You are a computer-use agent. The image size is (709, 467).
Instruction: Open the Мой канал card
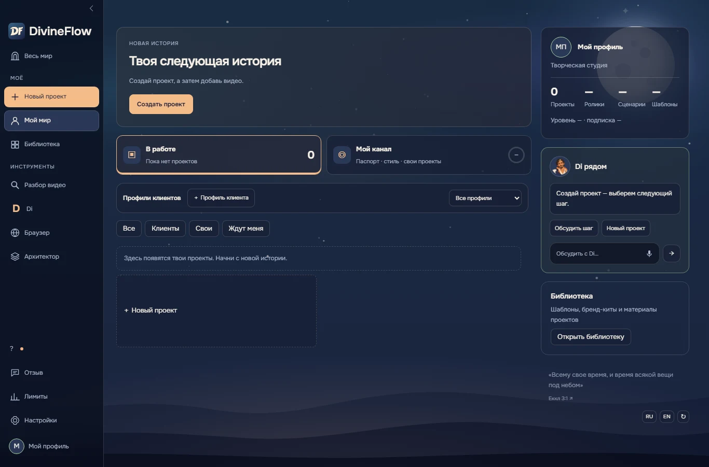tap(429, 155)
